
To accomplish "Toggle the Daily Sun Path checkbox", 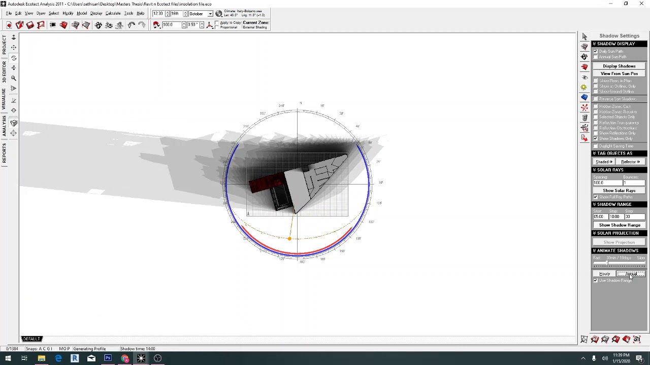I will pos(596,52).
